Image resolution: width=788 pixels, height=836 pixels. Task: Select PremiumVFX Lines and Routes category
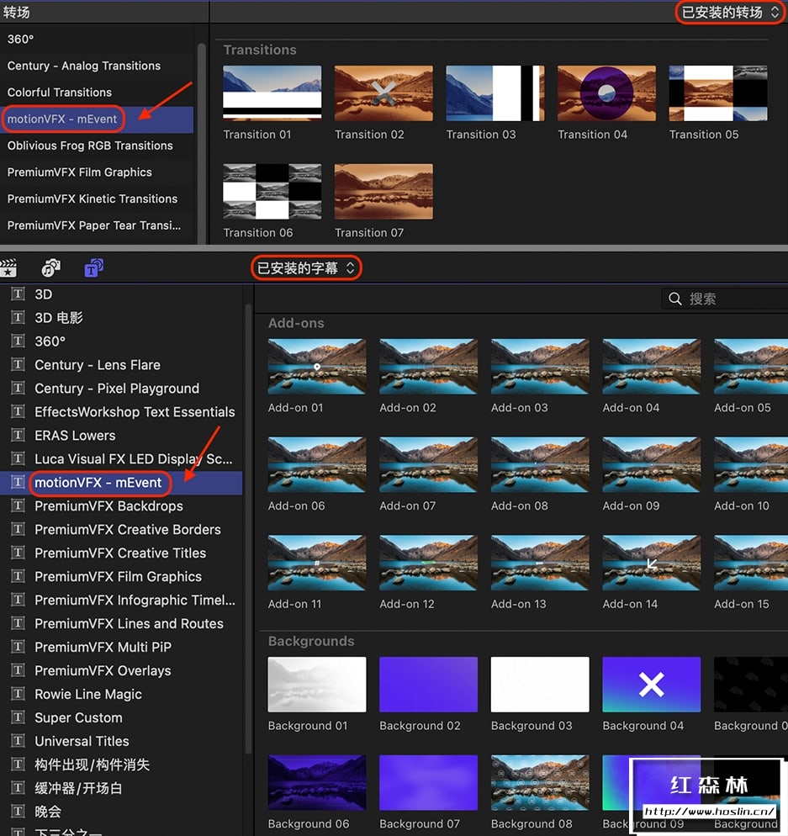[x=122, y=623]
